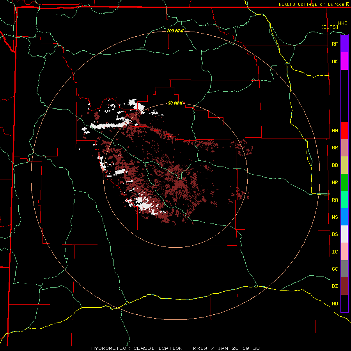Click the BI brown legend swatch
Screen dimensions: 351x351
coord(344,286)
